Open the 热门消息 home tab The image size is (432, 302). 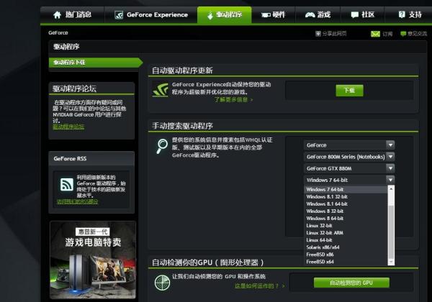point(72,15)
